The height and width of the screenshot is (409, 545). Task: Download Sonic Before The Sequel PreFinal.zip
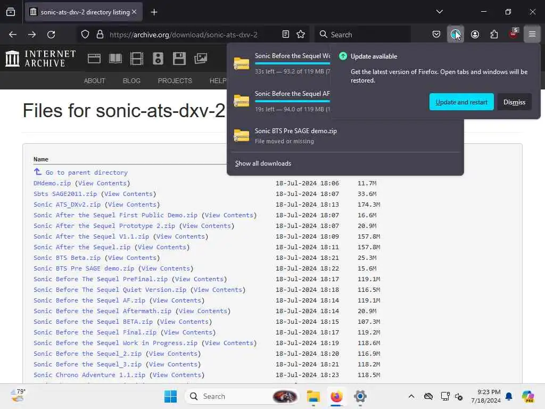(x=101, y=279)
